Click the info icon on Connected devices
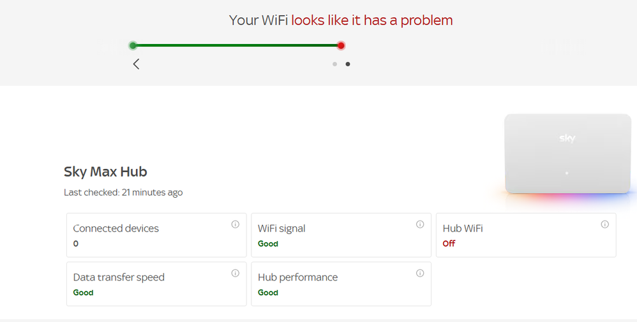Screen dimensions: 637x322 (235, 224)
